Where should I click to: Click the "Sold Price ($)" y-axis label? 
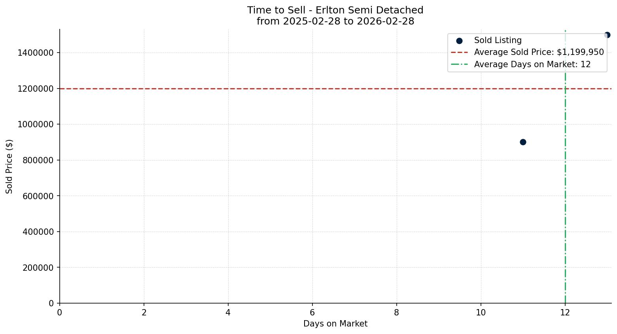[x=9, y=166]
